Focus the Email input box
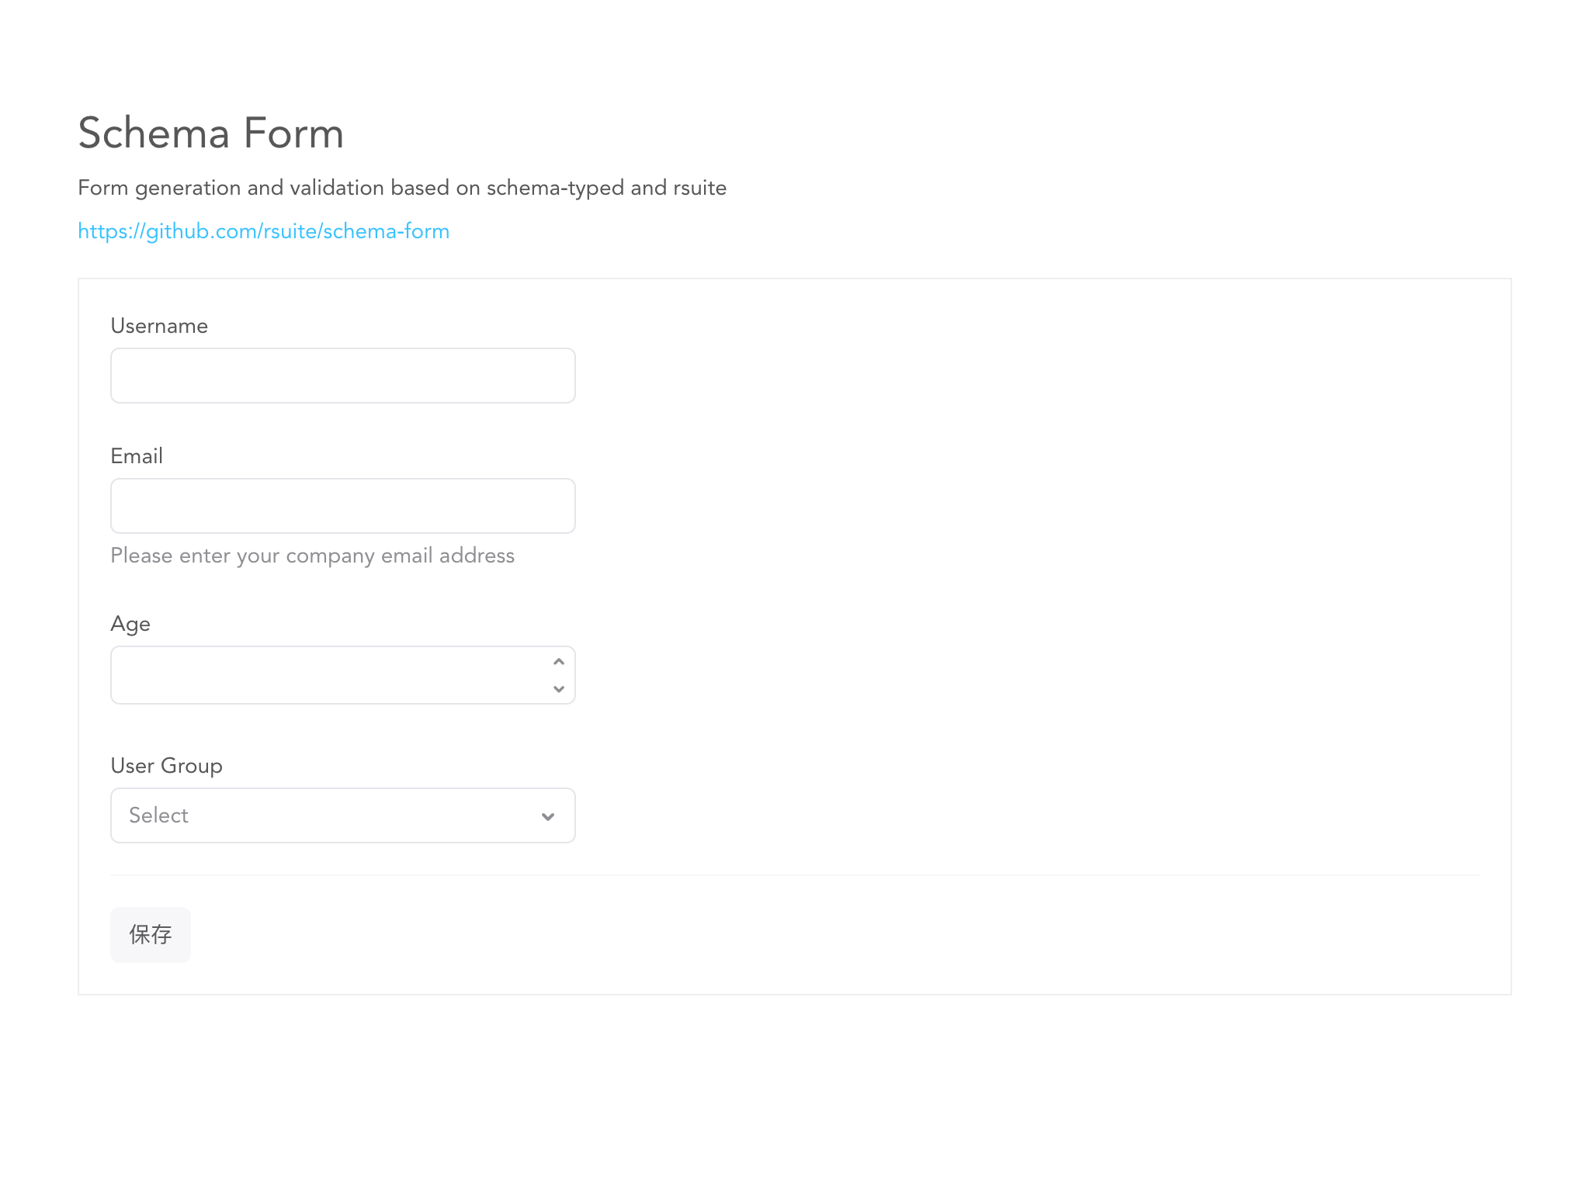1589x1191 pixels. [342, 506]
